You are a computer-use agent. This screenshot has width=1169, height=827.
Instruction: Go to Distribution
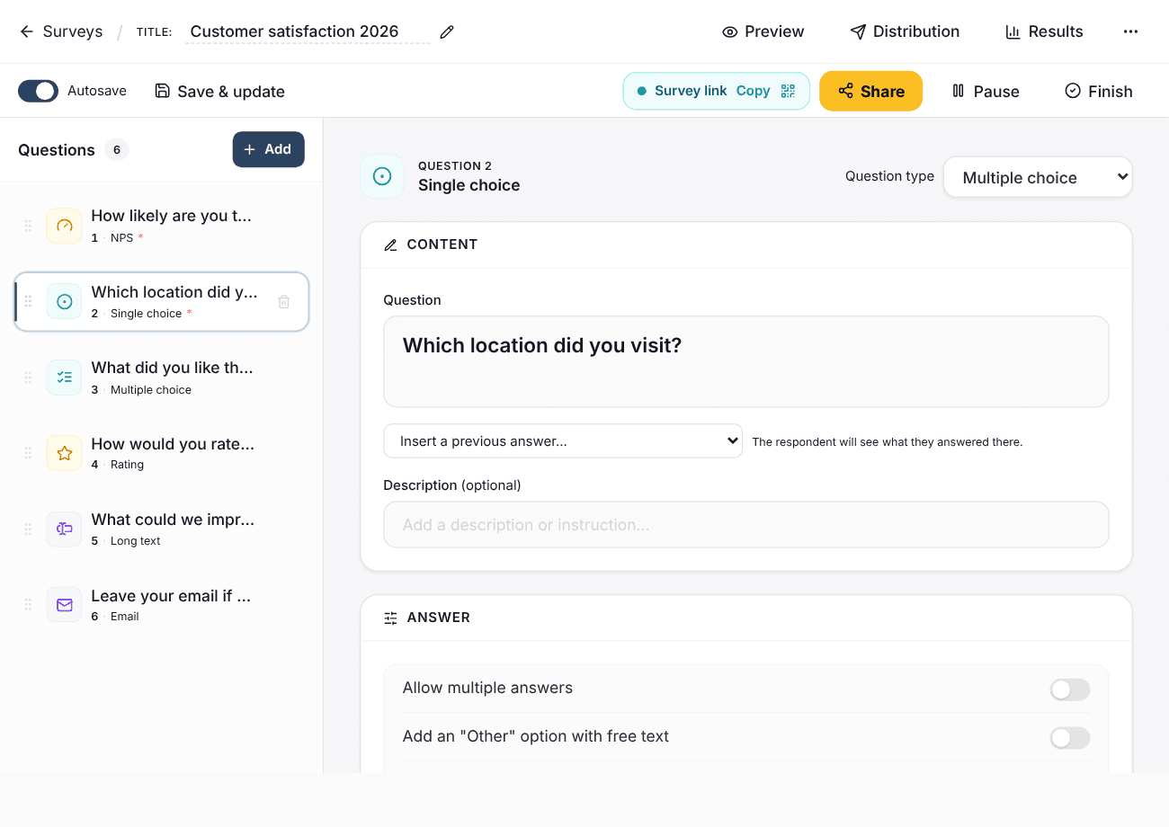[905, 31]
